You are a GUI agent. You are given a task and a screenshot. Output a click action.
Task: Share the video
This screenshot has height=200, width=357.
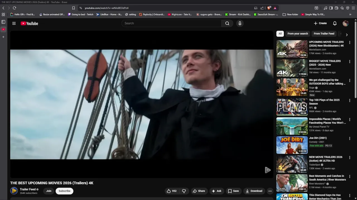(199, 191)
